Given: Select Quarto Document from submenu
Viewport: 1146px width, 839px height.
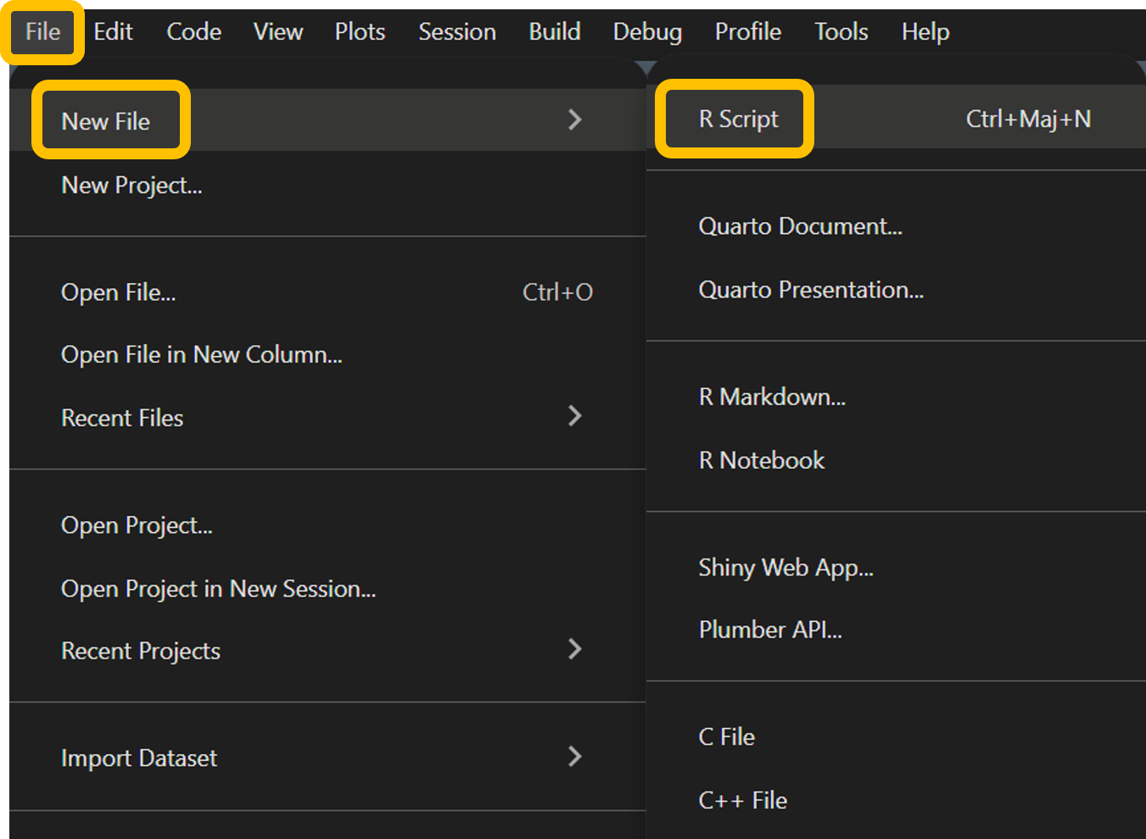Looking at the screenshot, I should pos(799,226).
